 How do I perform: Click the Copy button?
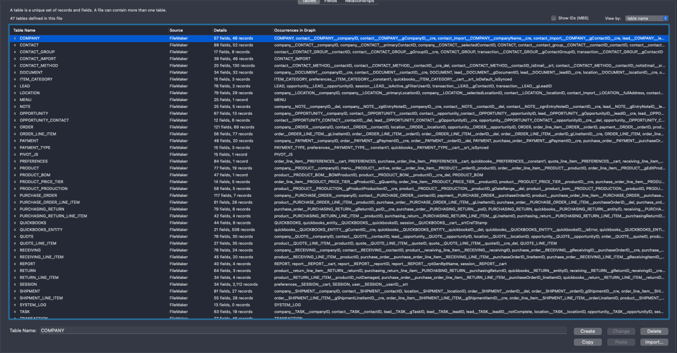(588, 342)
